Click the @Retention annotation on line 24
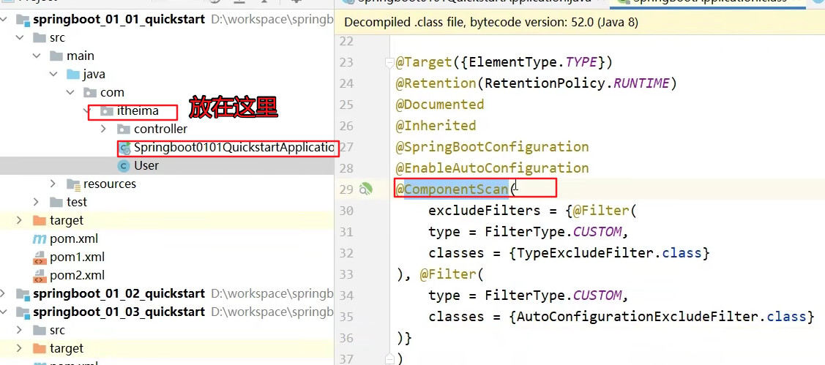 coord(436,83)
